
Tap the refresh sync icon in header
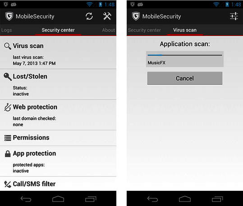(89, 16)
